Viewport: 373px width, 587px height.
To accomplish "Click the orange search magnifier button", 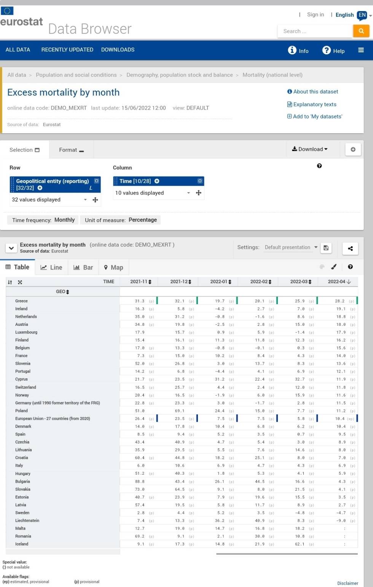I will [x=361, y=31].
